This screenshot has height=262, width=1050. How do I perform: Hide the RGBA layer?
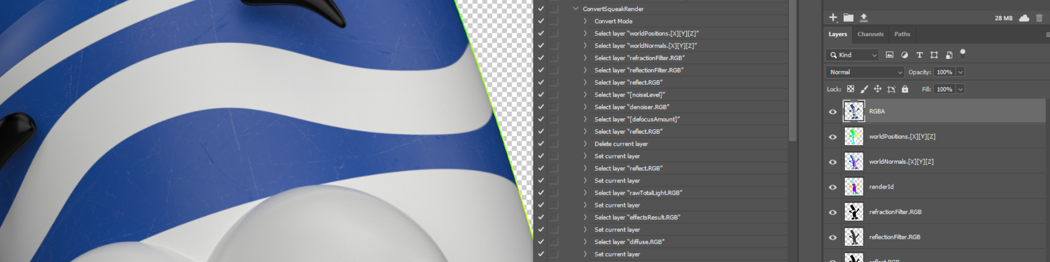click(833, 112)
